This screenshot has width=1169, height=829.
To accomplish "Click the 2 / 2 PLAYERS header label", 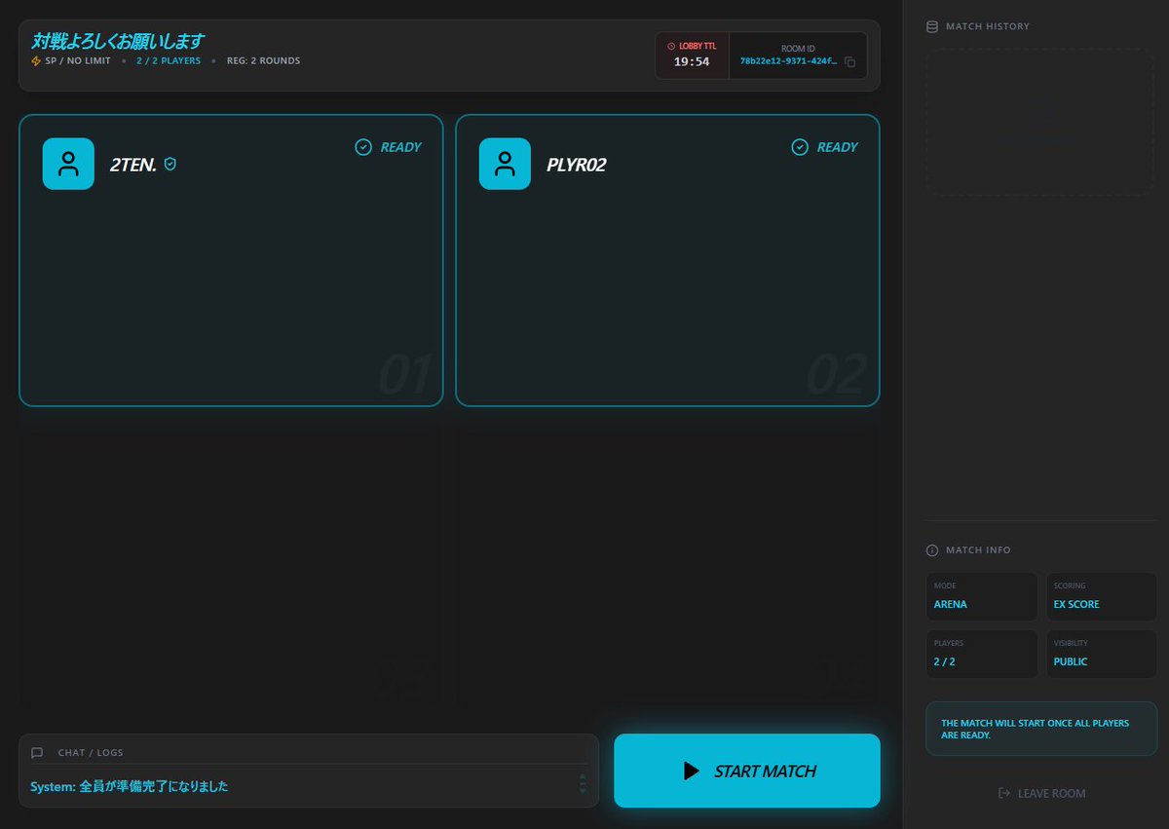I will 168,60.
